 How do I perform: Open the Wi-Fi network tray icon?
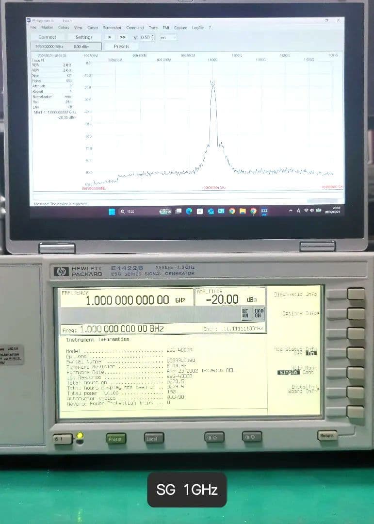[306, 210]
